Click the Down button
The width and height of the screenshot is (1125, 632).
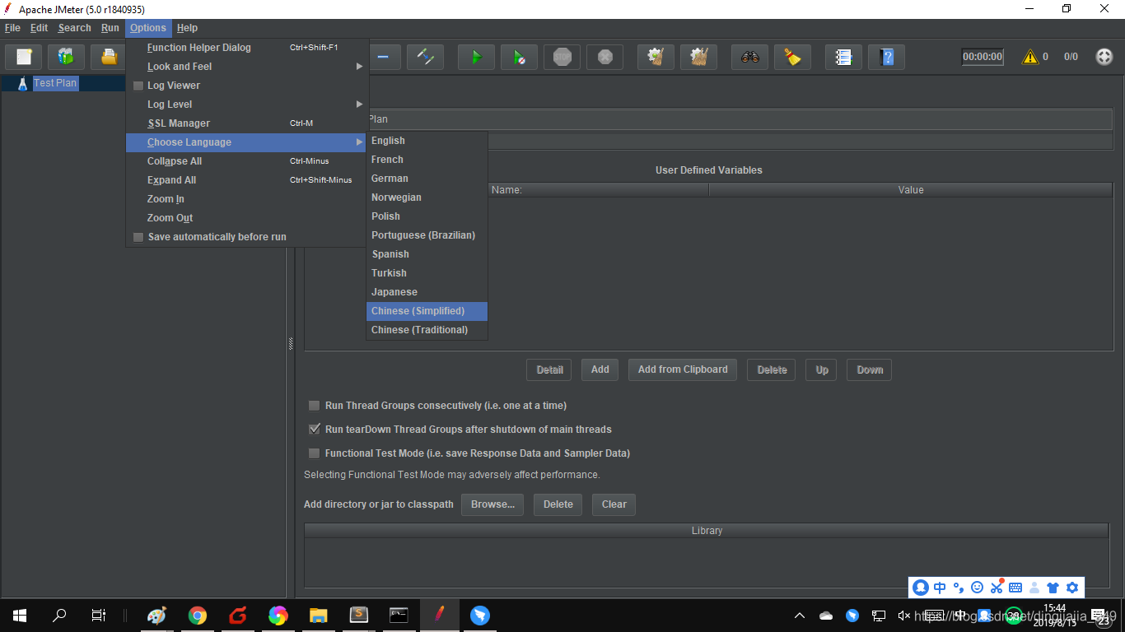pos(870,369)
